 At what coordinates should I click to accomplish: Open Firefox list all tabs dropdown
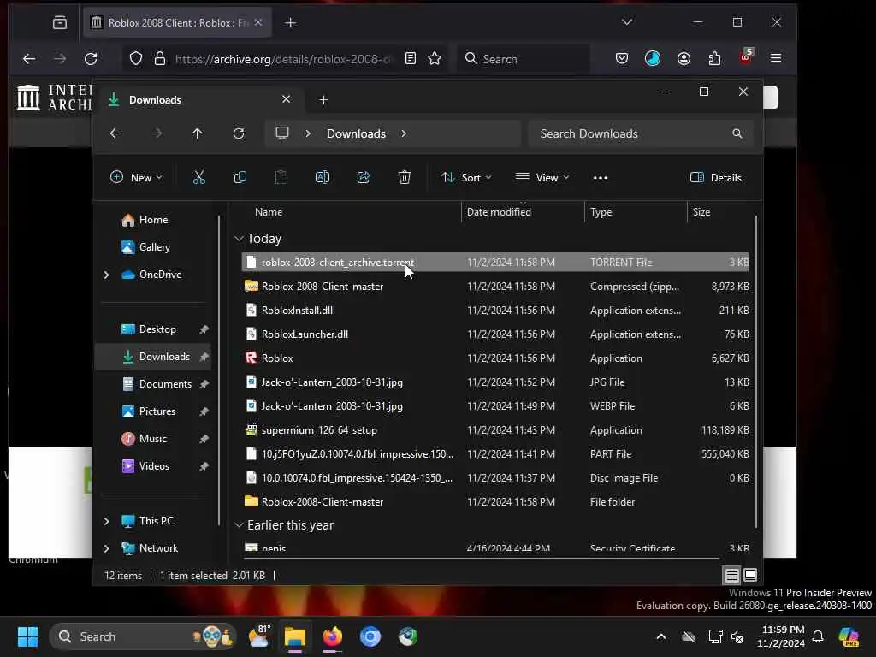[627, 22]
